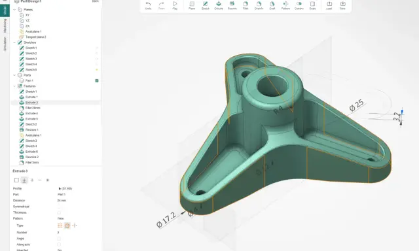Collapse the Sketches tree group

pos(14,42)
